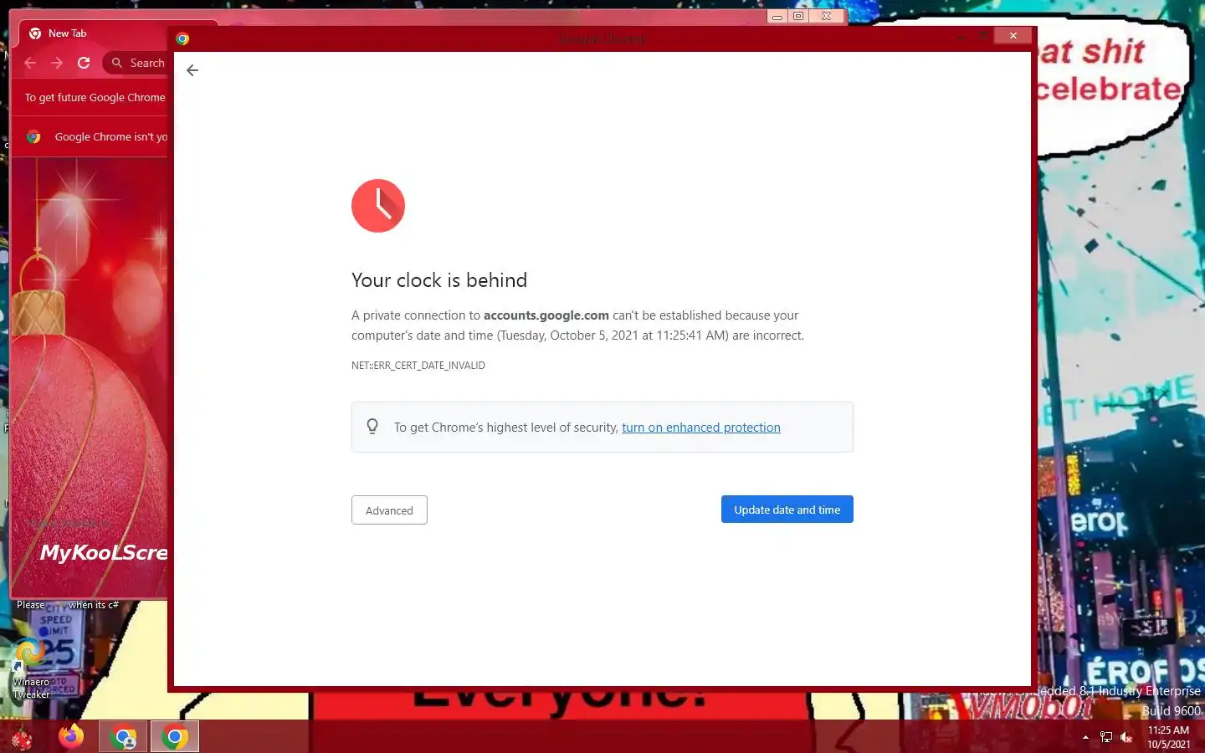The height and width of the screenshot is (753, 1205).
Task: Open the taskbar clock showing 11:25 AM
Action: [1168, 737]
